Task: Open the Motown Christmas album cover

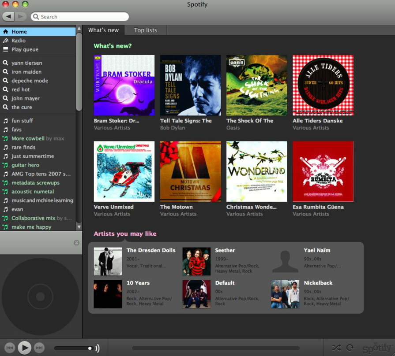Action: point(191,171)
